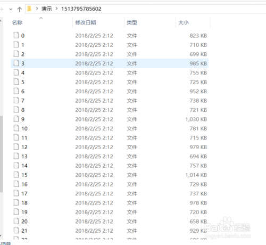Open the recent locations dropdown chevron
This screenshot has width=266, height=245.
pyautogui.click(x=11, y=9)
